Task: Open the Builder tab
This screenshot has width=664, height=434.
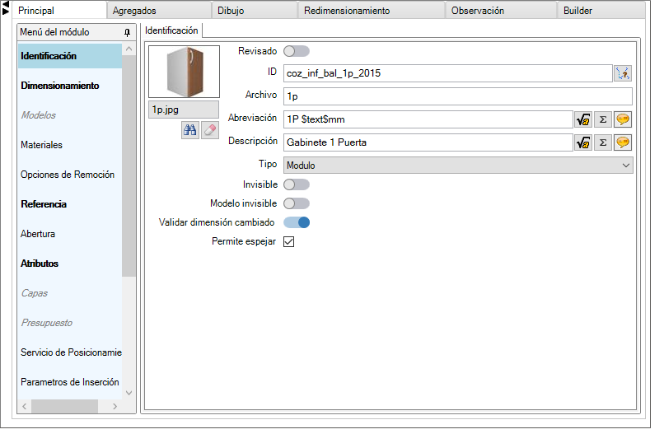Action: coord(601,11)
